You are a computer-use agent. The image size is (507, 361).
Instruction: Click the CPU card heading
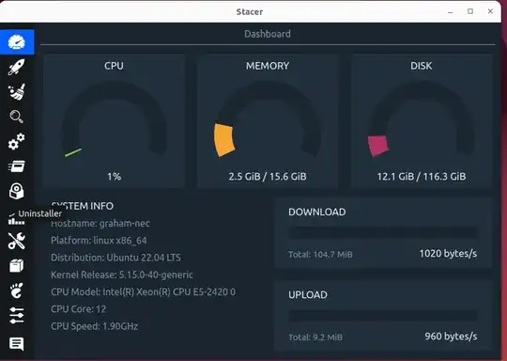(115, 66)
